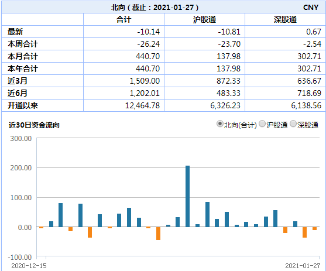326x271 pixels.
Task: Select the 沪股通 radio button
Action: pyautogui.click(x=262, y=124)
